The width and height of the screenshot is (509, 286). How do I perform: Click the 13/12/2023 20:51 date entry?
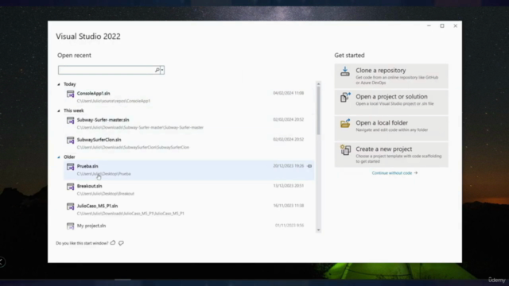point(288,186)
